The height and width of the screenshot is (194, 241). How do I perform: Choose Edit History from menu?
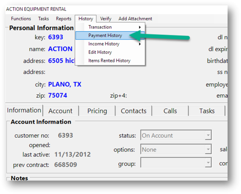(x=100, y=52)
